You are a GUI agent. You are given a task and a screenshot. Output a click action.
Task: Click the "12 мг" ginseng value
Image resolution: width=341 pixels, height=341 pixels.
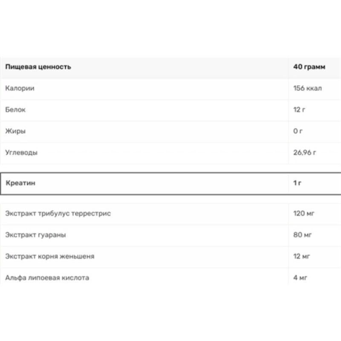tap(302, 257)
